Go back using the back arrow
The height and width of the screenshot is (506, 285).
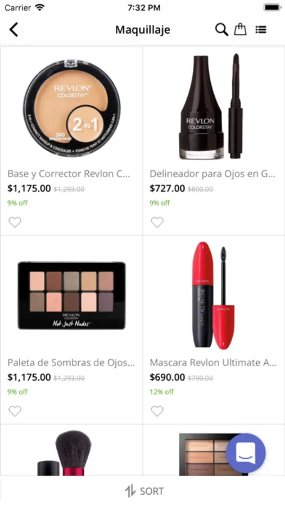[13, 30]
